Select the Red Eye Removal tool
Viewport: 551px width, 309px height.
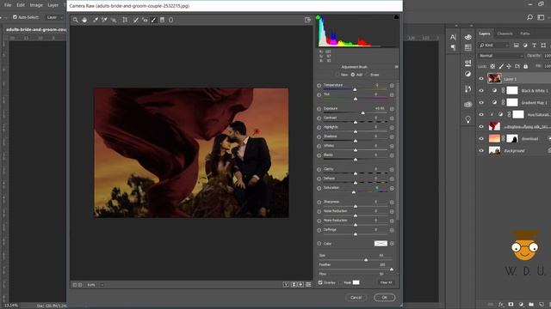pyautogui.click(x=145, y=20)
